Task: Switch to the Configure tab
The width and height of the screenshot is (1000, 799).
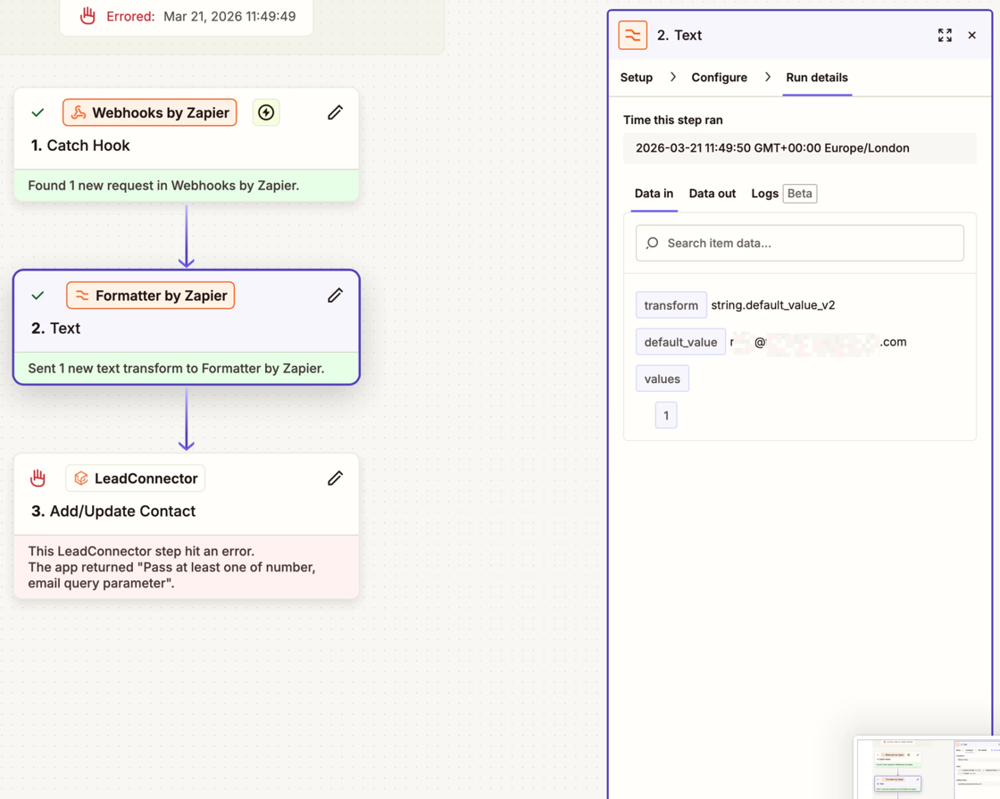Action: click(x=719, y=78)
